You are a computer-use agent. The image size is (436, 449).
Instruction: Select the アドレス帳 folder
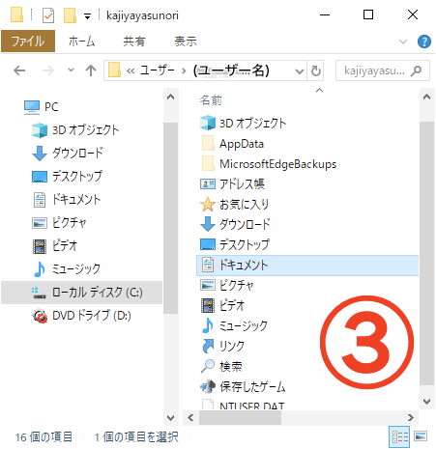pos(232,184)
